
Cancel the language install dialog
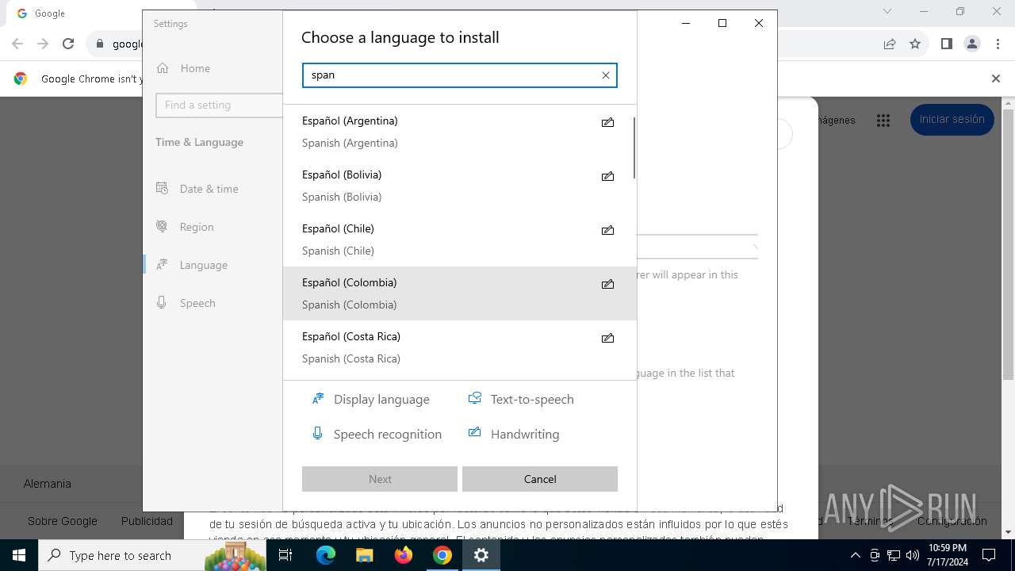540,479
